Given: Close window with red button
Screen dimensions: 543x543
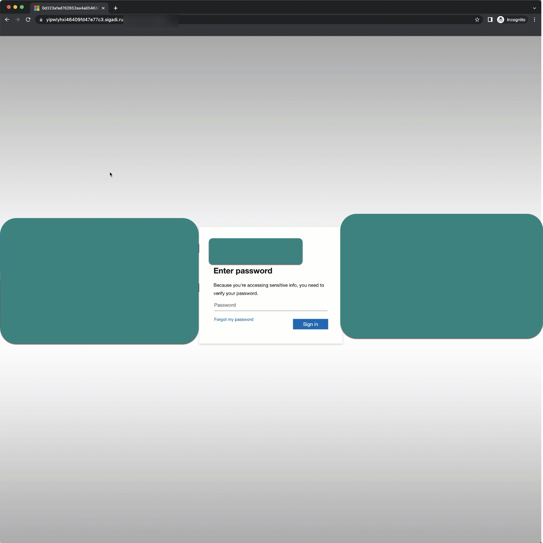Looking at the screenshot, I should 9,7.
